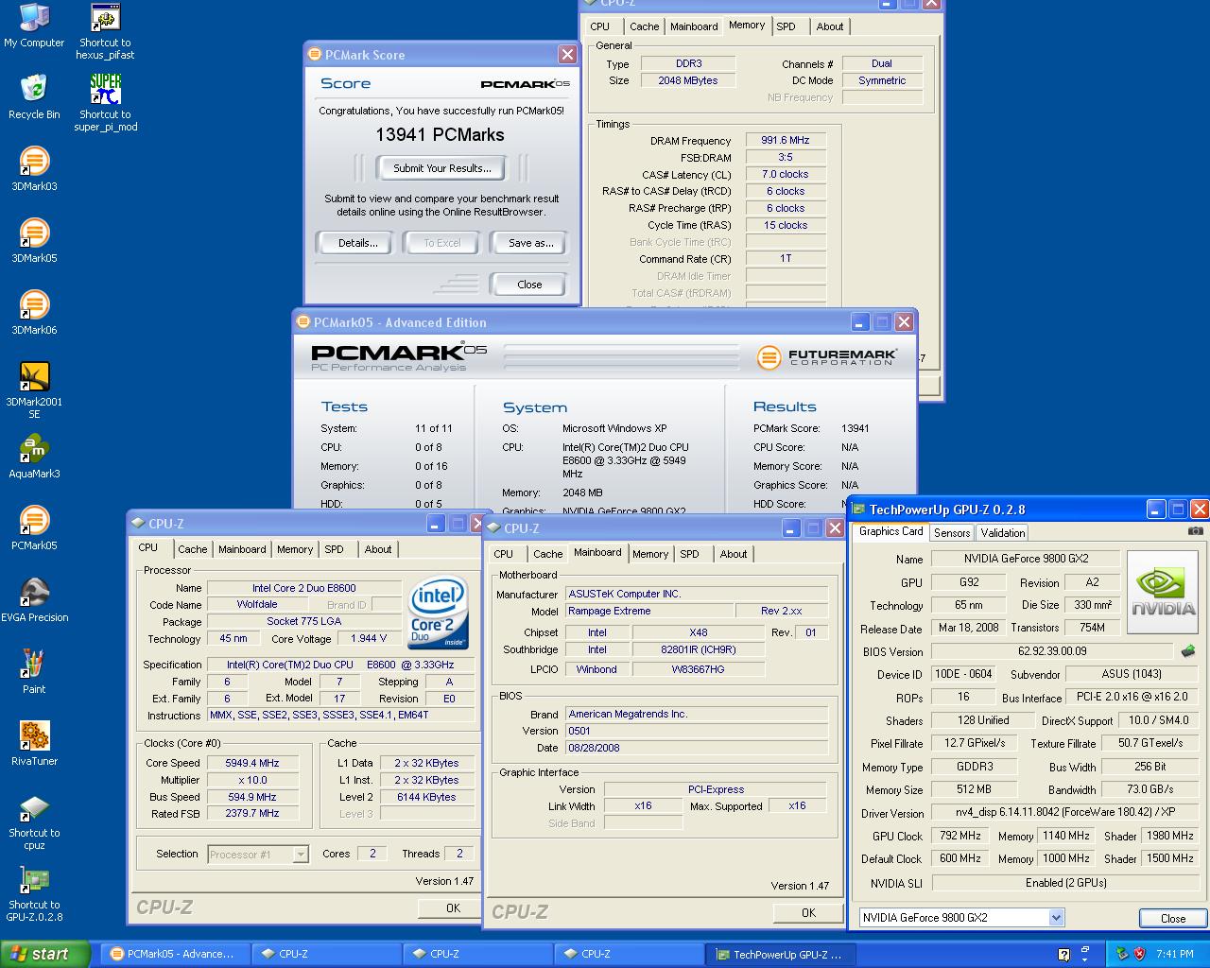Click the red shield security tray icon
Screen dimensions: 1210x968
point(1139,954)
